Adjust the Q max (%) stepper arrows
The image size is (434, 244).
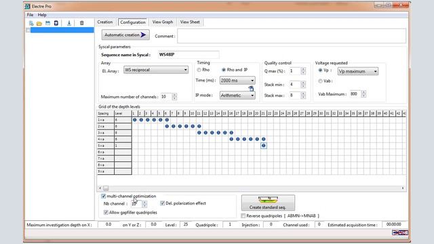pyautogui.click(x=303, y=71)
